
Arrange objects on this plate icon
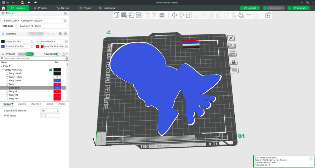[x=233, y=54]
